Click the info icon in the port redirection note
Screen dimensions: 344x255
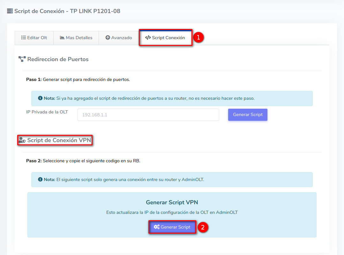tap(40, 98)
